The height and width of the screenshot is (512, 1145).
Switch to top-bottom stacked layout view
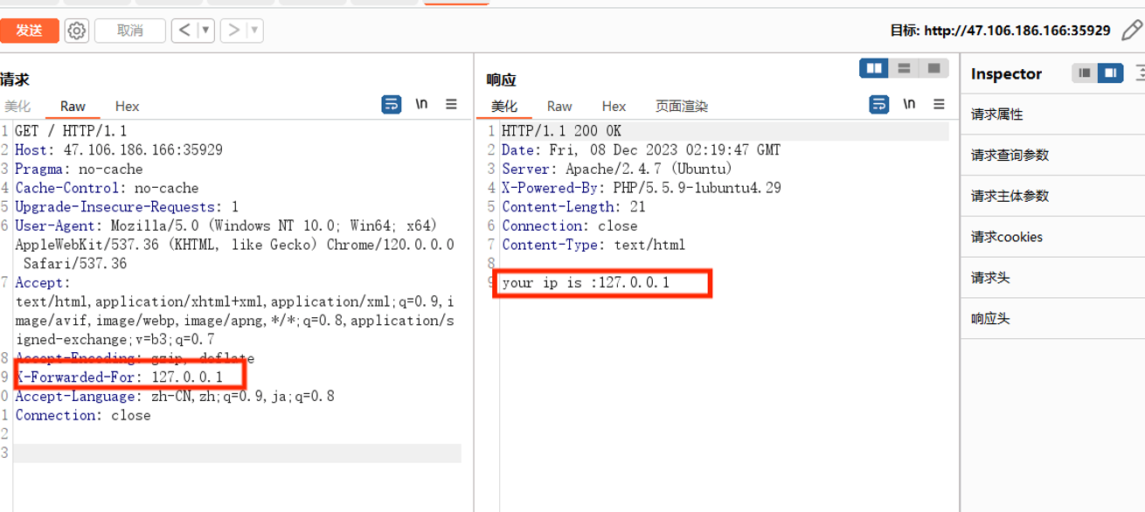click(904, 68)
